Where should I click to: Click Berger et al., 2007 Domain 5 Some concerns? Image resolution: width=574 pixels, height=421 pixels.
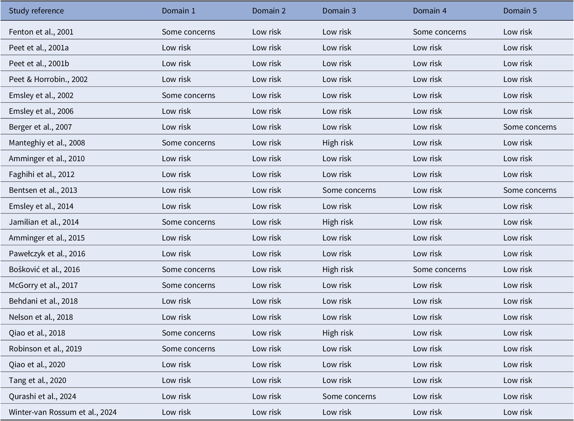pyautogui.click(x=530, y=127)
